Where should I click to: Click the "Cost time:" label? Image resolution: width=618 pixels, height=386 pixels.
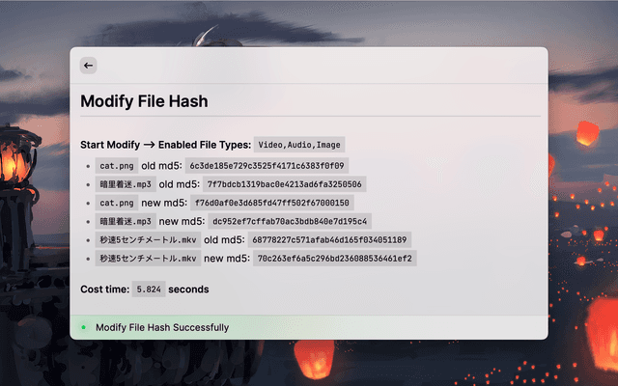104,289
